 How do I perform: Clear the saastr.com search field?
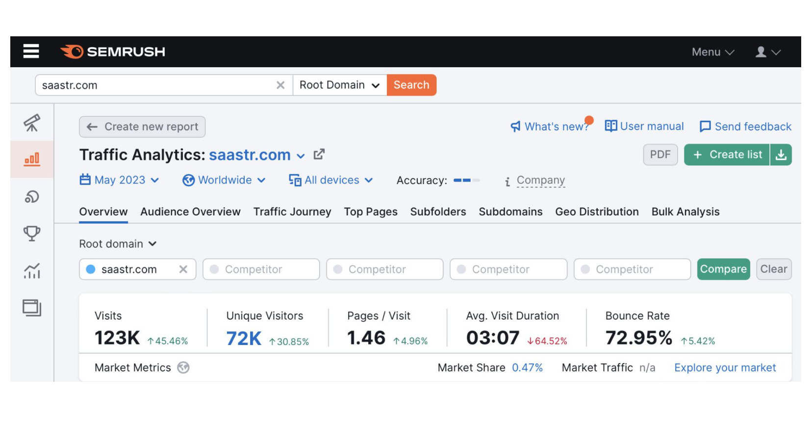tap(280, 85)
